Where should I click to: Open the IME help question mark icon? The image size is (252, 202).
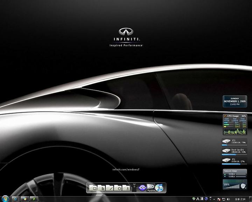(x=206, y=199)
